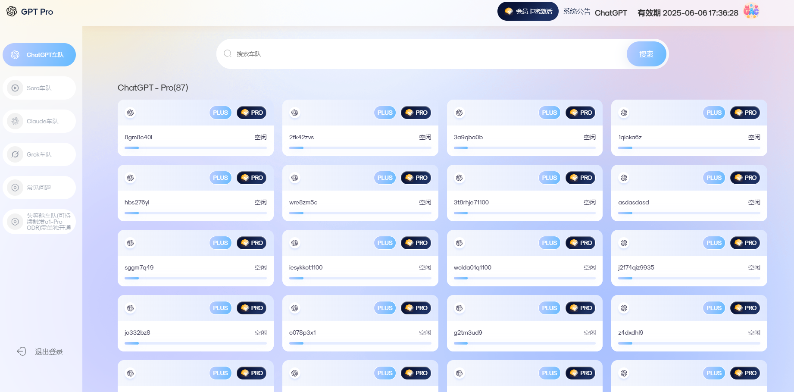Select the wre8zm5c team name
The width and height of the screenshot is (794, 392).
303,202
